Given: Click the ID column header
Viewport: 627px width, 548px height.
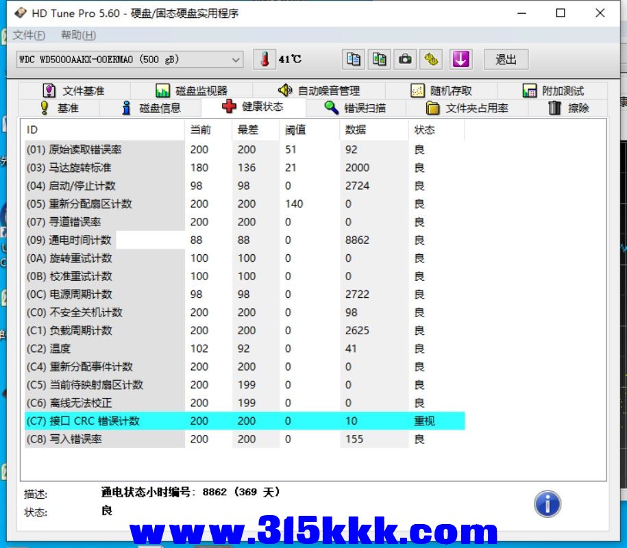Looking at the screenshot, I should (104, 130).
